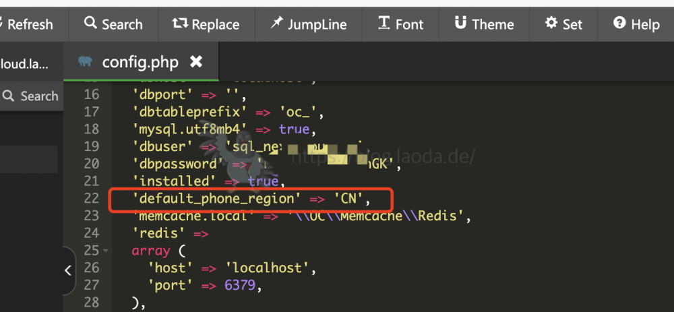Click the sidebar Search field

(x=32, y=96)
